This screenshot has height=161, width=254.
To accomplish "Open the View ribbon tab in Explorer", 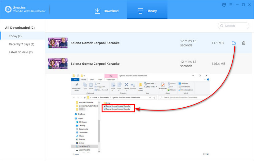I will [x=100, y=80].
